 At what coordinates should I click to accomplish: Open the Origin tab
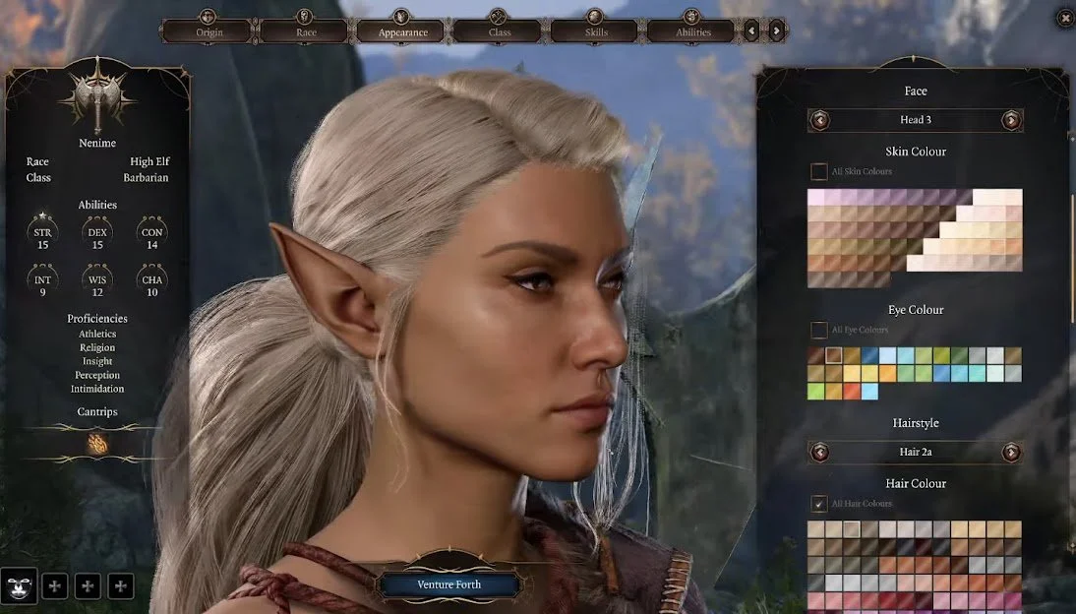pyautogui.click(x=209, y=31)
